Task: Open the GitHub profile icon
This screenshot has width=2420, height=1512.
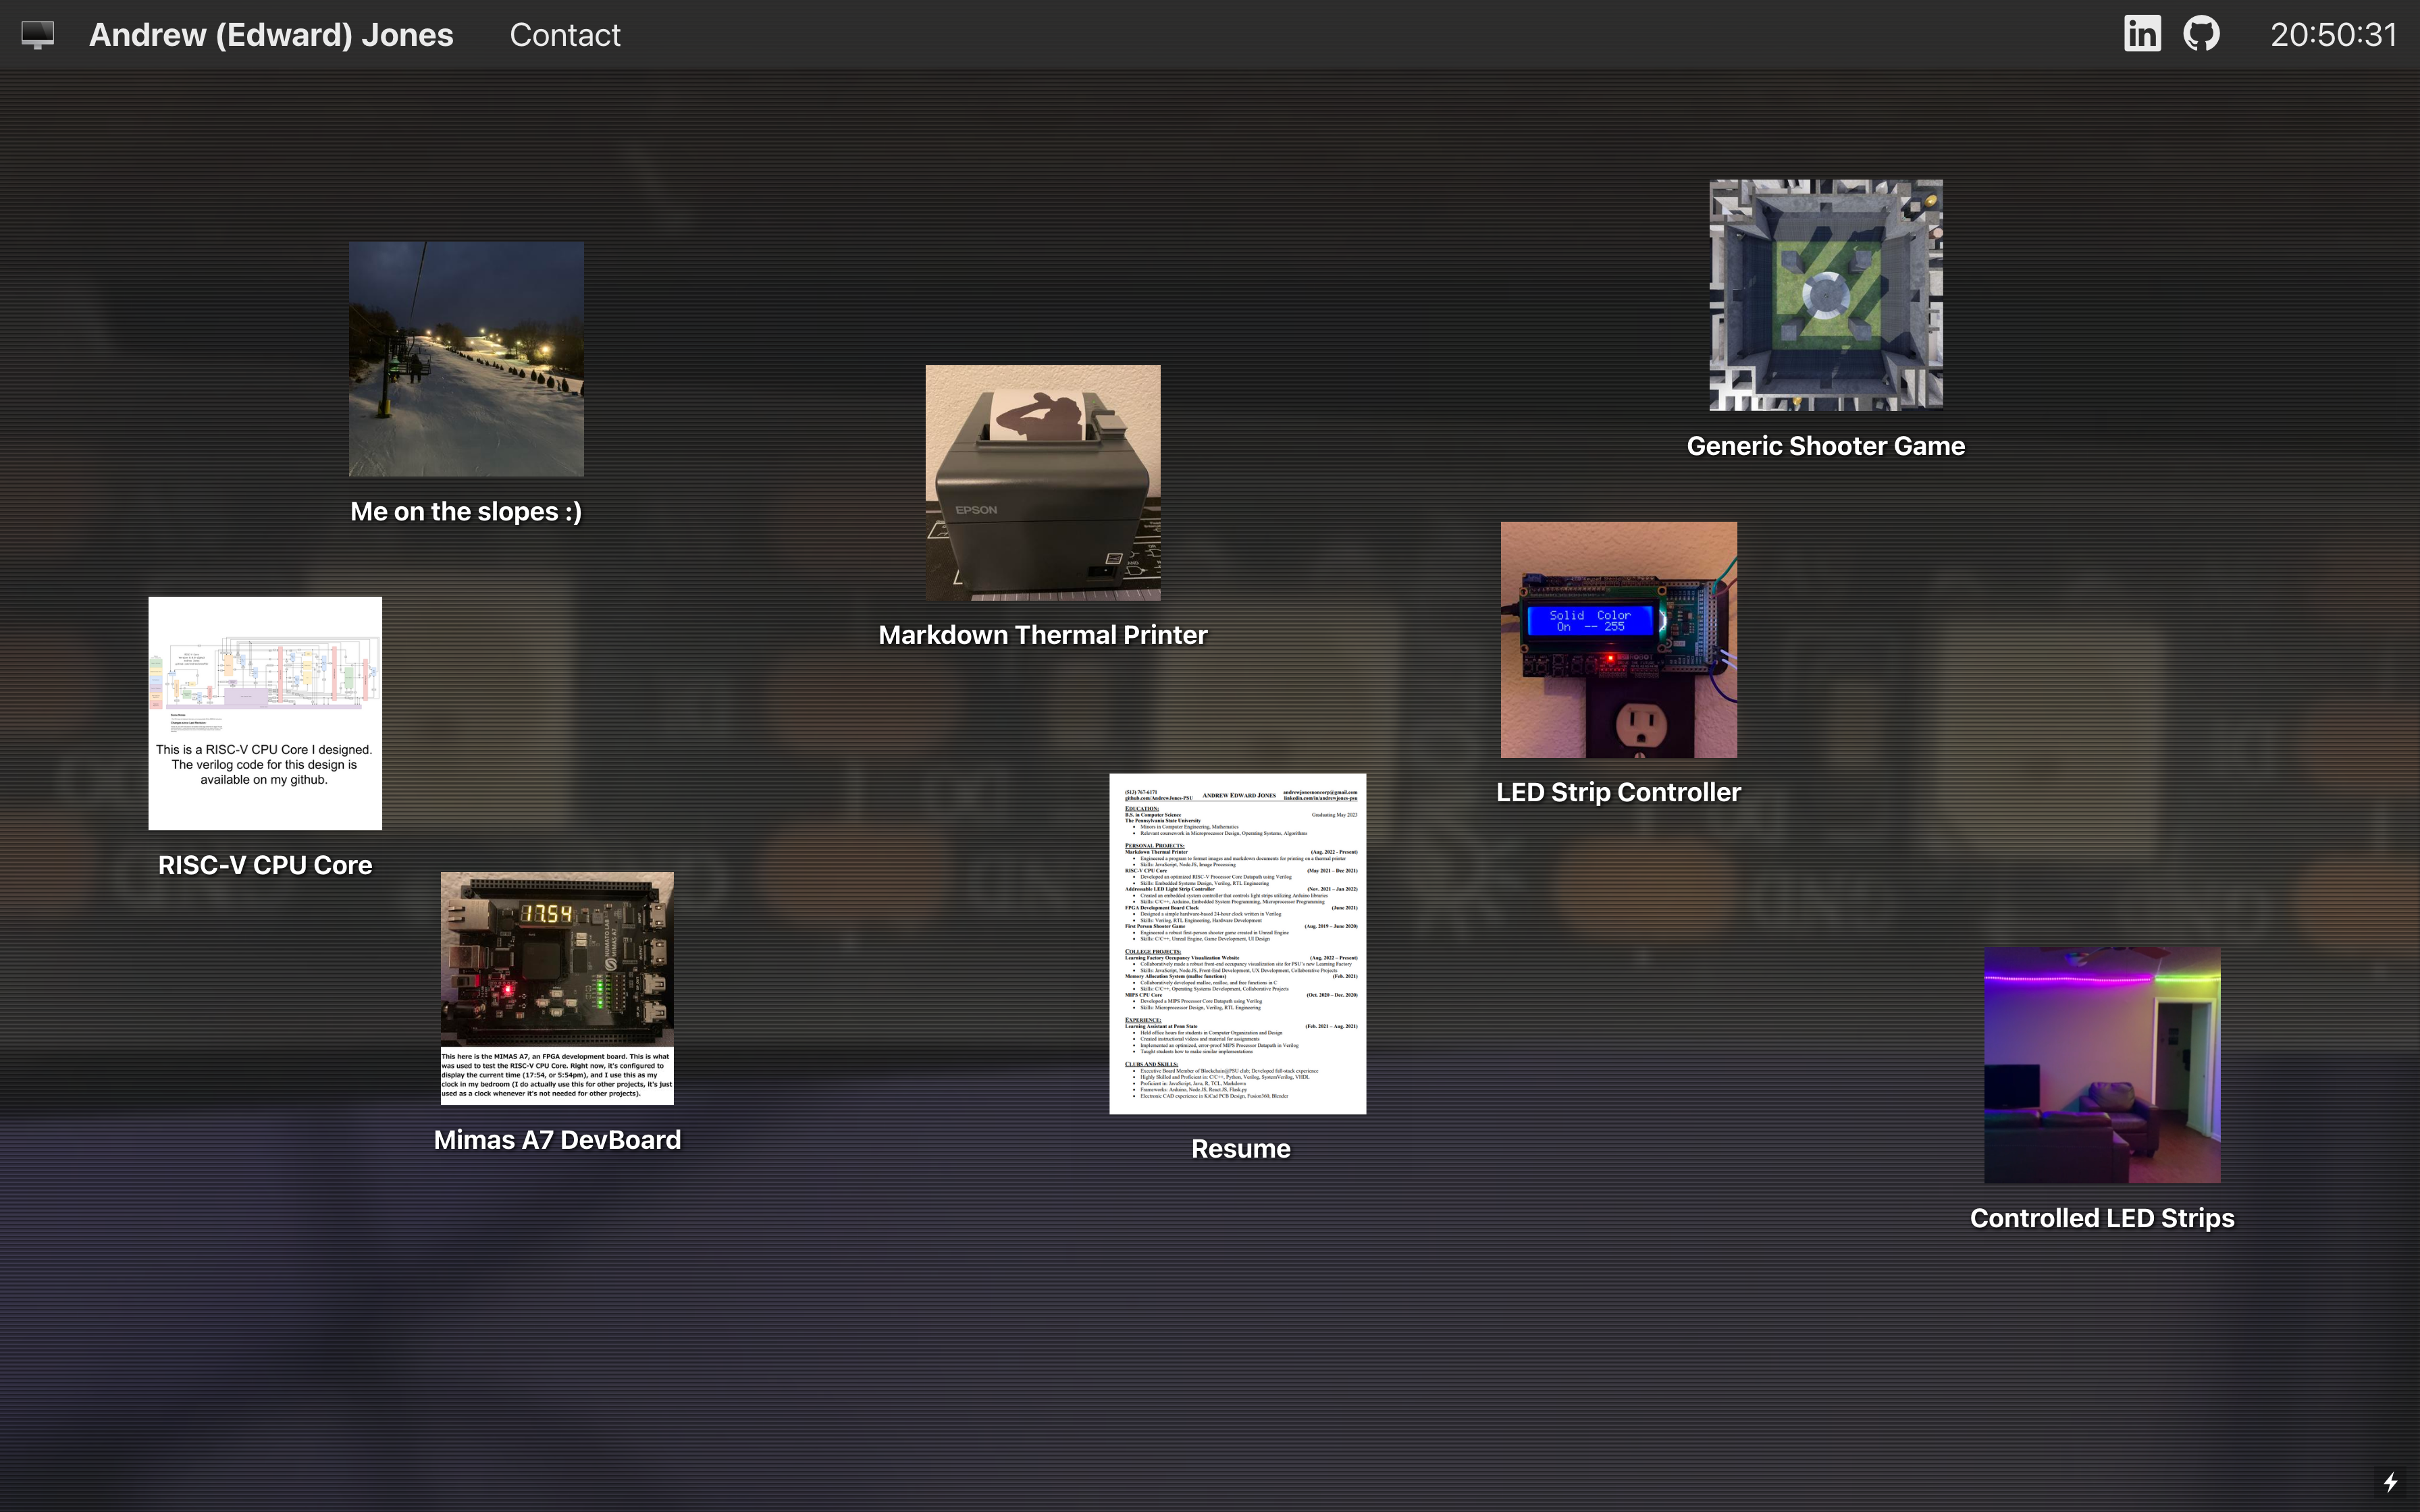Action: [2201, 34]
